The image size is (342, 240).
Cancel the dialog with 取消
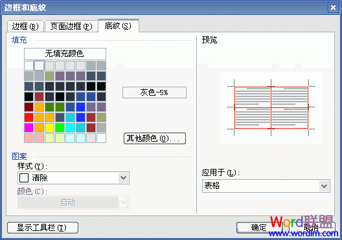point(312,228)
